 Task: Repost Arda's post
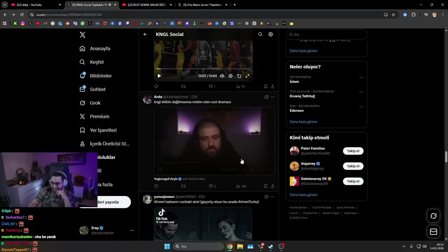183,186
